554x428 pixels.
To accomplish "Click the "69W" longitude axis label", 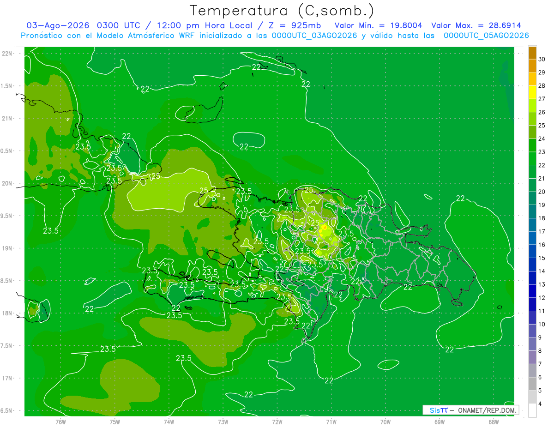I will pos(440,422).
